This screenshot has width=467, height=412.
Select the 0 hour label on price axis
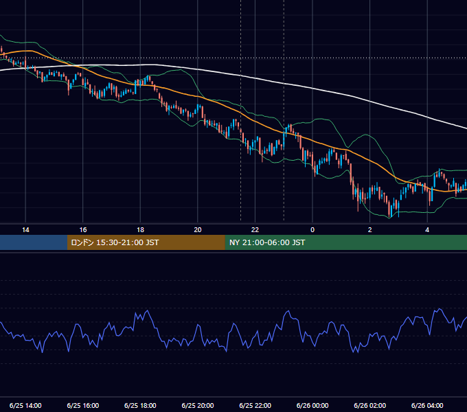click(312, 229)
